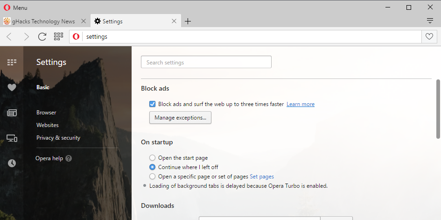The width and height of the screenshot is (441, 220).
Task: Click the Opera help question mark icon
Action: point(69,158)
